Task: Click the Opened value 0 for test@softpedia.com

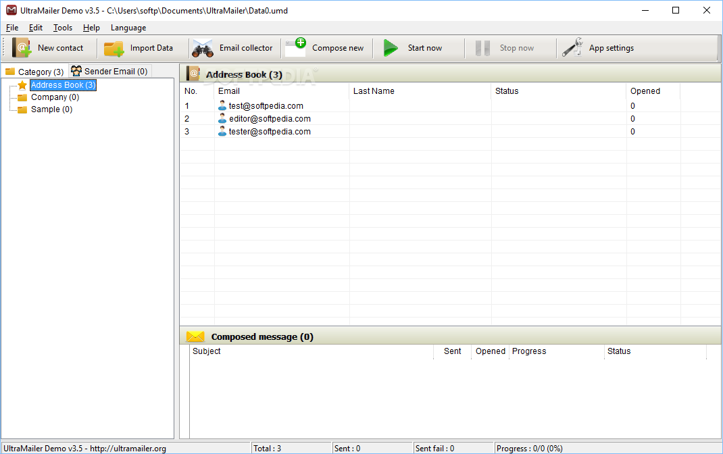Action: tap(632, 106)
